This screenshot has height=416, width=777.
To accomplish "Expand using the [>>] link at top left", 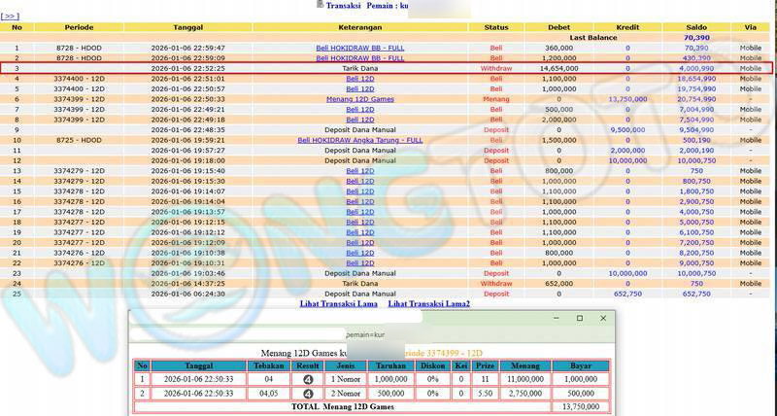I will [x=10, y=17].
